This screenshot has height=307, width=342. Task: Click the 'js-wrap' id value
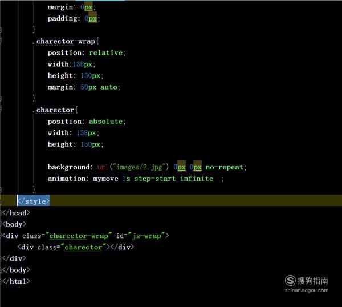click(x=146, y=236)
